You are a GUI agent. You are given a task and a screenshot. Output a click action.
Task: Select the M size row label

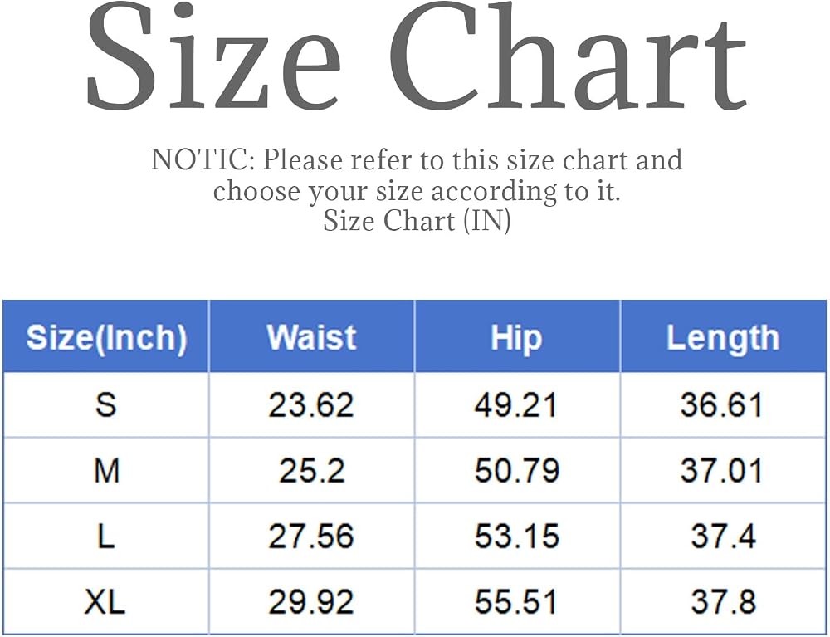pos(106,470)
